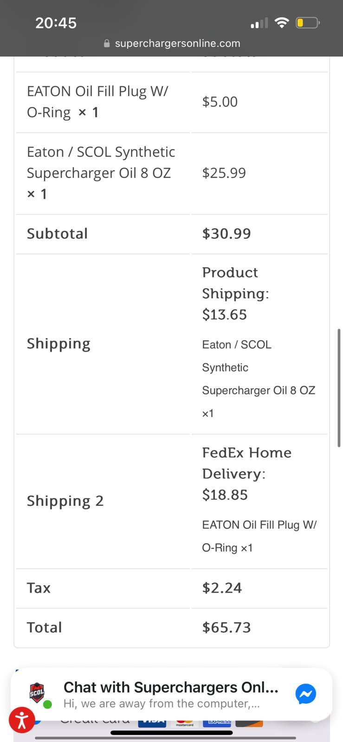Tap the green online status dot
Image resolution: width=343 pixels, height=742 pixels.
pyautogui.click(x=47, y=704)
